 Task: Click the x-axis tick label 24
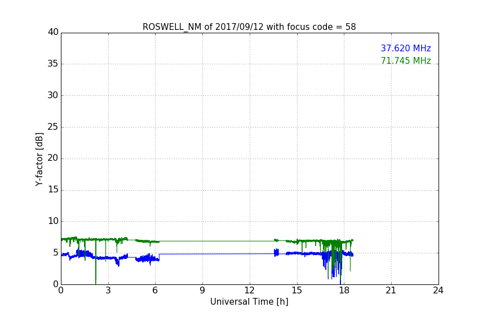click(438, 291)
